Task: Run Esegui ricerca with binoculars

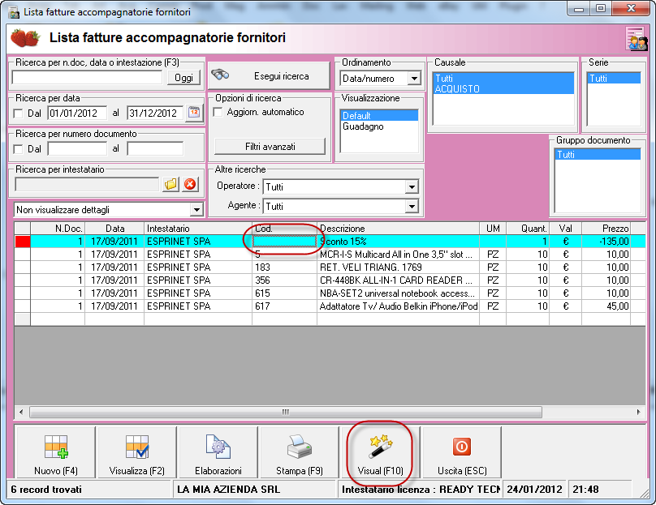Action: pyautogui.click(x=269, y=76)
